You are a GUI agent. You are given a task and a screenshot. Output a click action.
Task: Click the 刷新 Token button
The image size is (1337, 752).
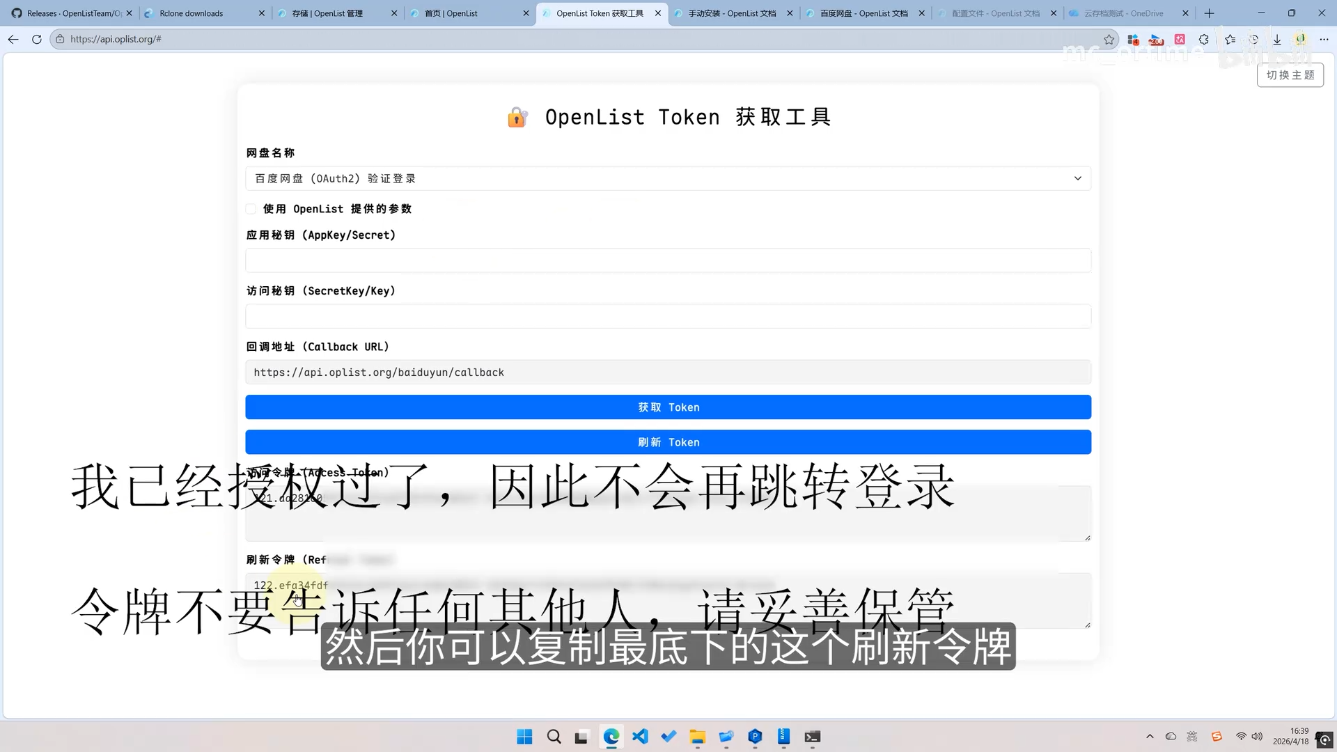coord(667,442)
